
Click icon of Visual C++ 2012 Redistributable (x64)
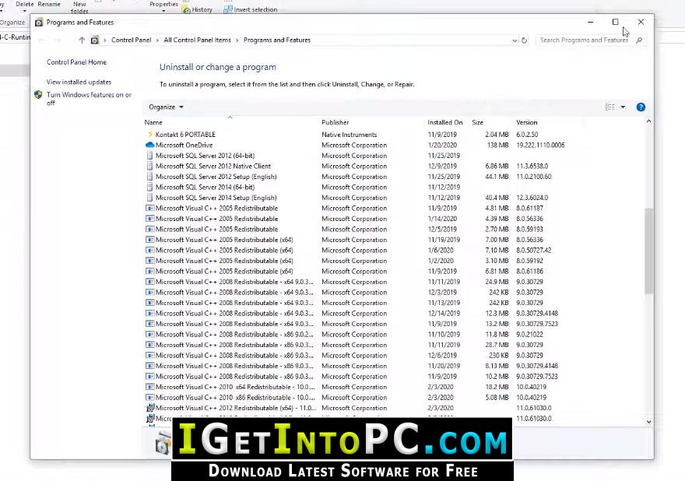point(150,408)
